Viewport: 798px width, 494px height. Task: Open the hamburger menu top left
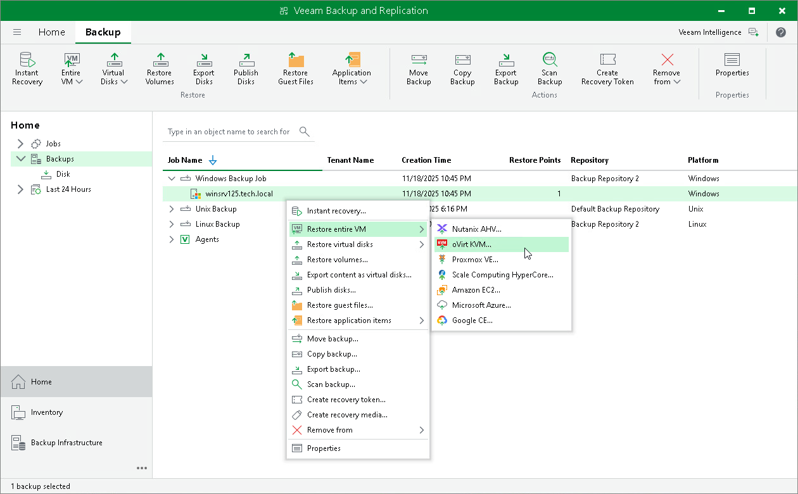17,32
